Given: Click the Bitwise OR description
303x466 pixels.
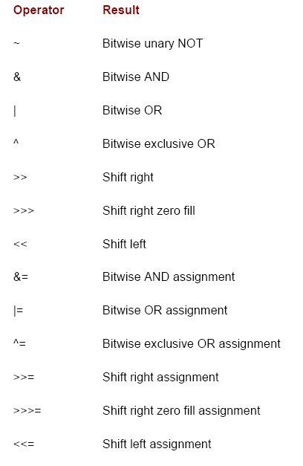Looking at the screenshot, I should point(132,110).
